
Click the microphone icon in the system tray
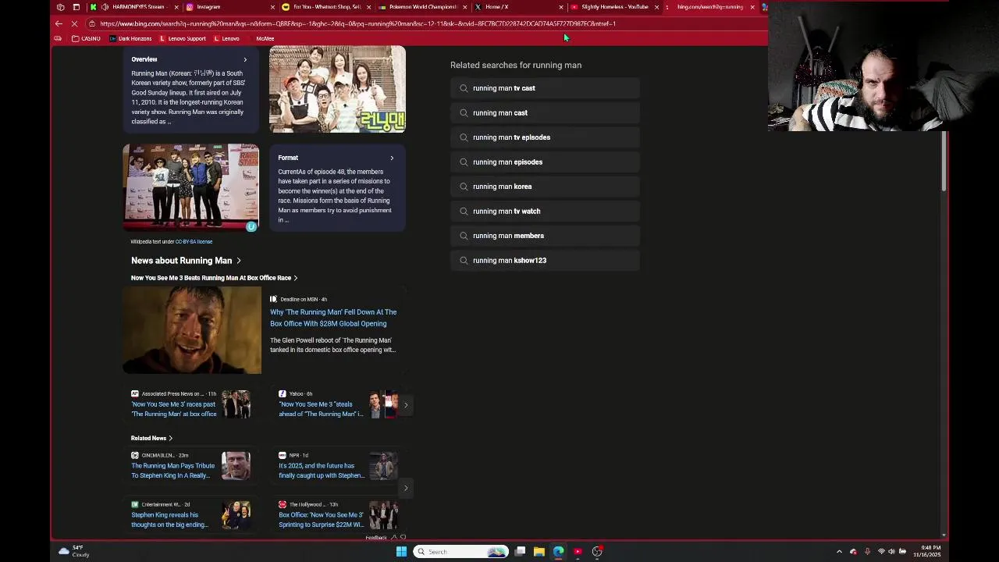pos(867,552)
